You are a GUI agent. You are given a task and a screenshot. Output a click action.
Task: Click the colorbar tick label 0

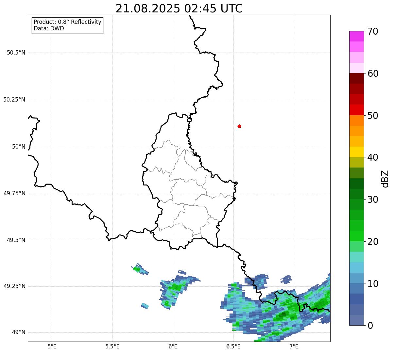tap(370, 326)
